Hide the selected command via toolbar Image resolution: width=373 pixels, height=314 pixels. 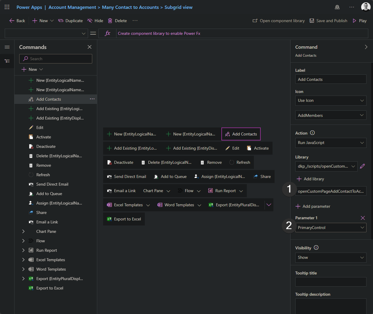(95, 21)
